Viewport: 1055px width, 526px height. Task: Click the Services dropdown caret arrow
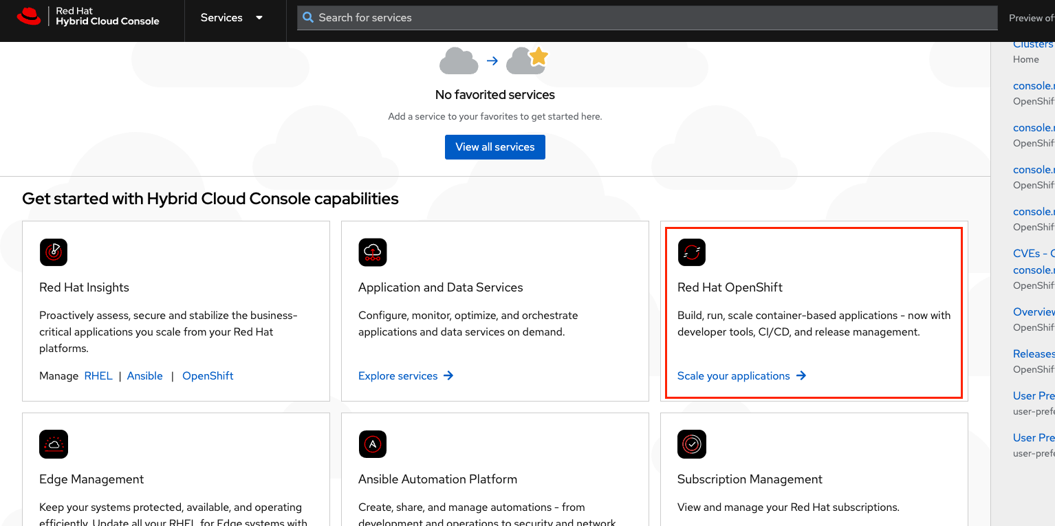click(x=259, y=18)
